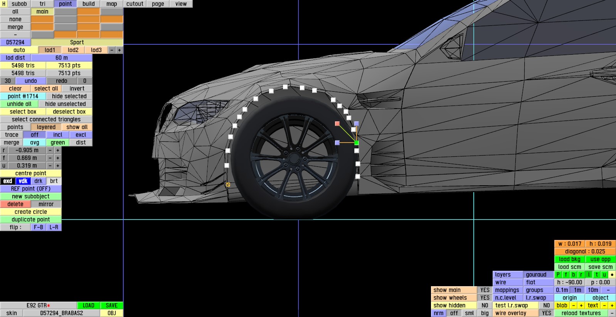Enable layered points mode
The height and width of the screenshot is (317, 616).
click(46, 127)
